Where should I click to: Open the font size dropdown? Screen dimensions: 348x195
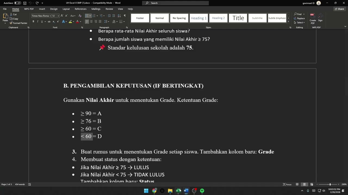[x=58, y=16]
